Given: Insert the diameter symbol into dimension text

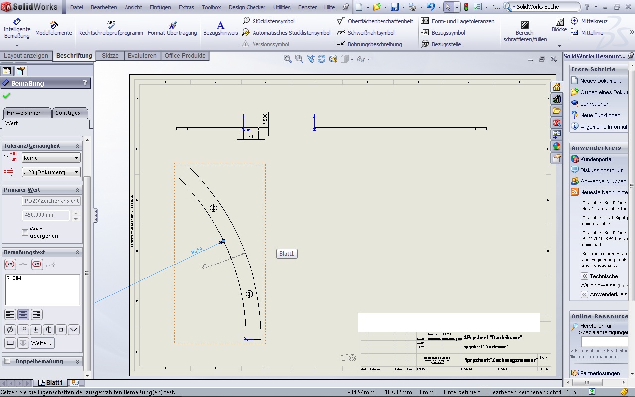Looking at the screenshot, I should coord(10,330).
